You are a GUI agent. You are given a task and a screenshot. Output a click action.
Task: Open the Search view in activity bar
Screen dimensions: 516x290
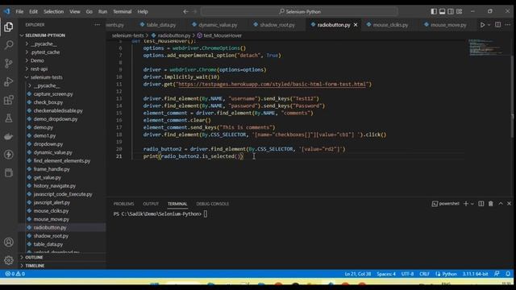coord(9,45)
